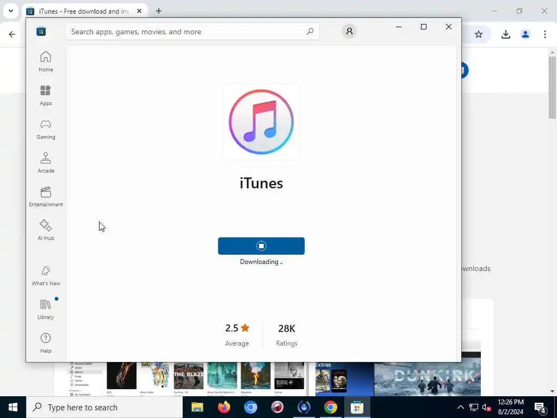Open File Explorer from taskbar
Image resolution: width=557 pixels, height=418 pixels.
pos(197,407)
